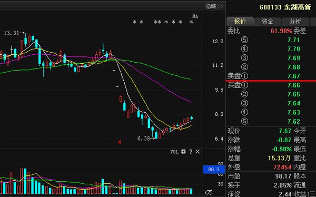Click the 6.38 low price label
This screenshot has width=316, height=197.
coord(143,139)
